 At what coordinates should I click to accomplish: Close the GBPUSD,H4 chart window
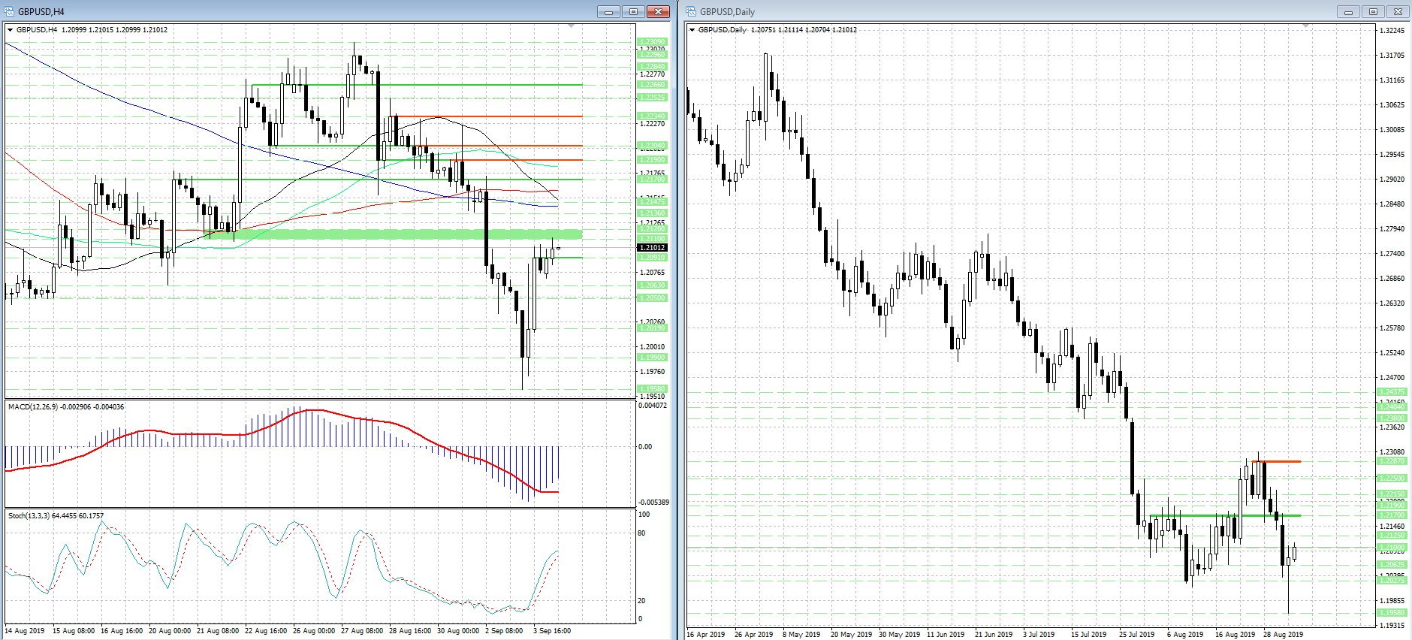[658, 11]
